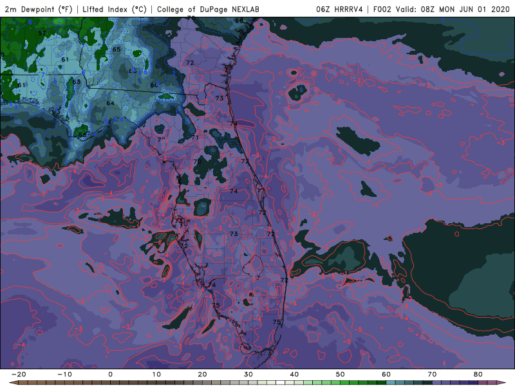Click the '06Z HRRRV4' model run label
Screen dimensions: 515x386
(339, 9)
